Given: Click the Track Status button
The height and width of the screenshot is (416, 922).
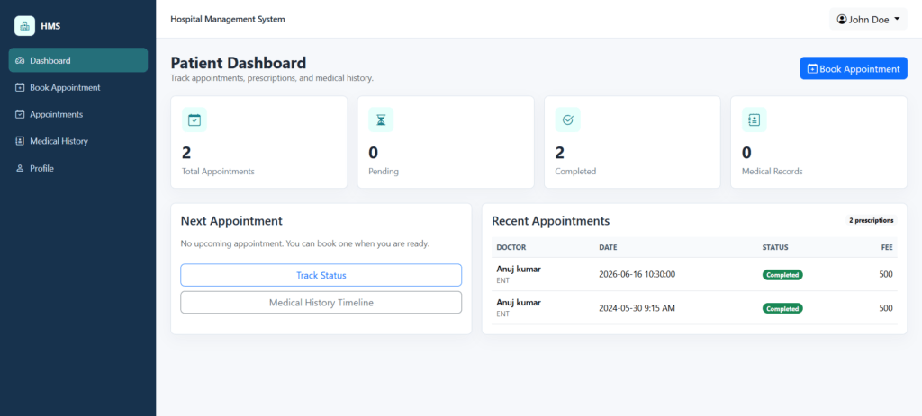Looking at the screenshot, I should (x=321, y=275).
